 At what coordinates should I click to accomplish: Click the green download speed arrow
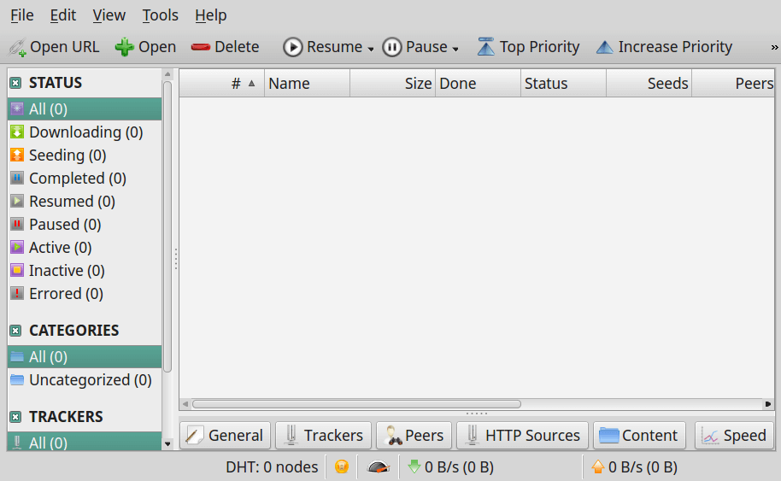[414, 466]
